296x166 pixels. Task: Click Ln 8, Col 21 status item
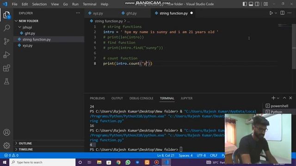tap(166, 155)
